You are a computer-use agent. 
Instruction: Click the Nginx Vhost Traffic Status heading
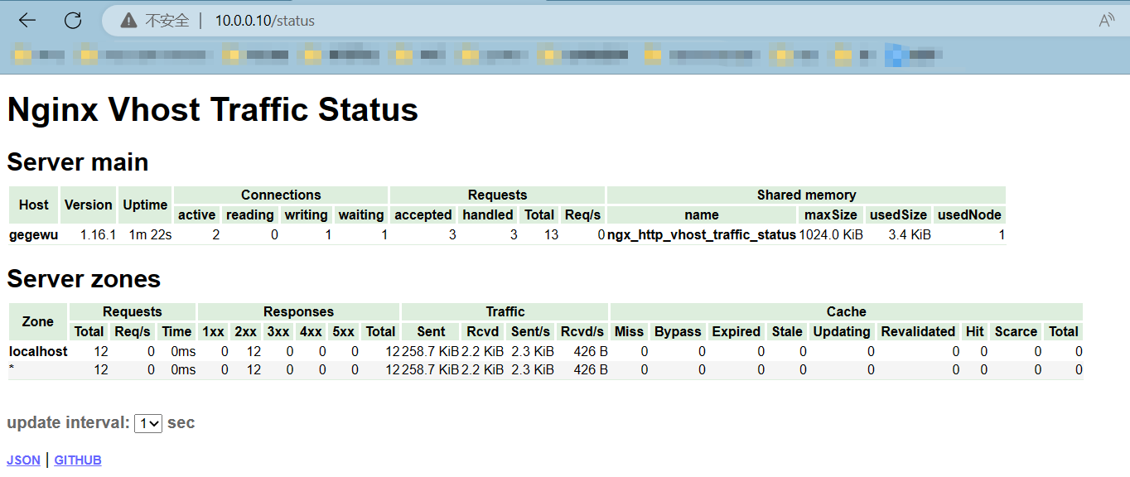212,110
